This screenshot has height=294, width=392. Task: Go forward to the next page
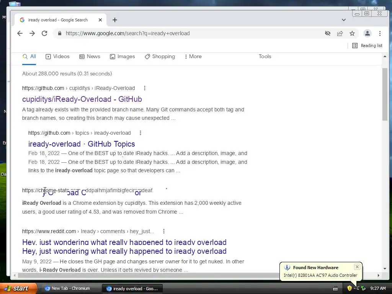(32, 33)
